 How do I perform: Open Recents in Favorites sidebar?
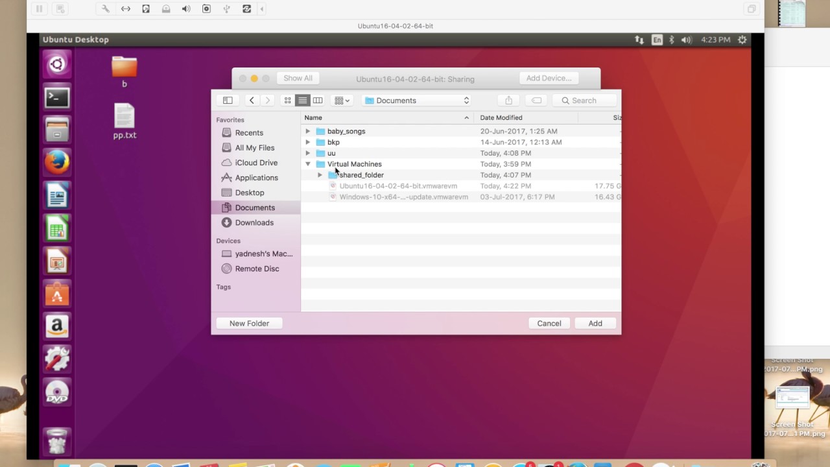tap(255, 133)
